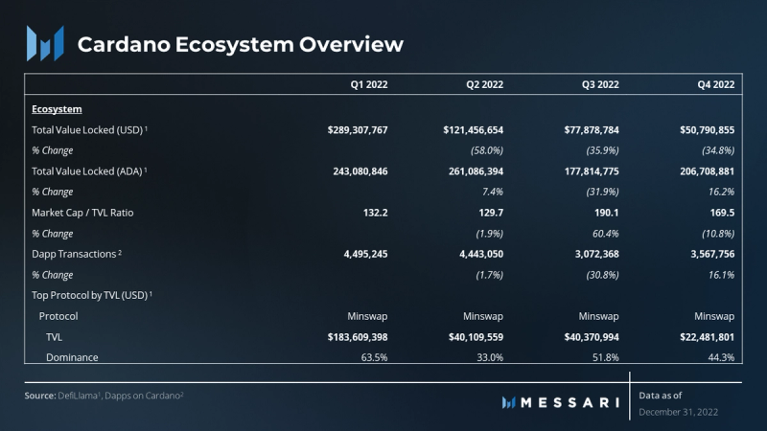The height and width of the screenshot is (431, 767).
Task: Click the value $50,790,855
Action: point(707,130)
